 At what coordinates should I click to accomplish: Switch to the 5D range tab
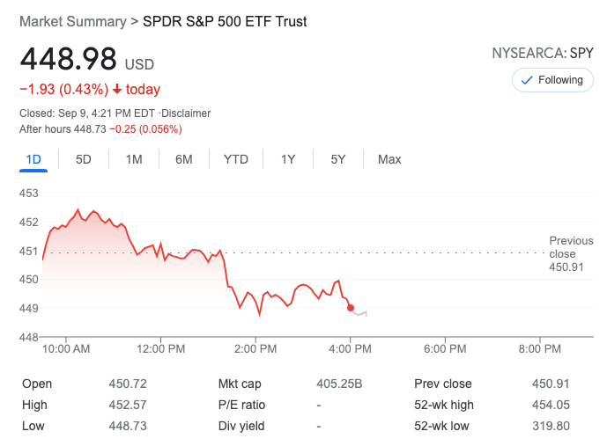click(x=84, y=159)
